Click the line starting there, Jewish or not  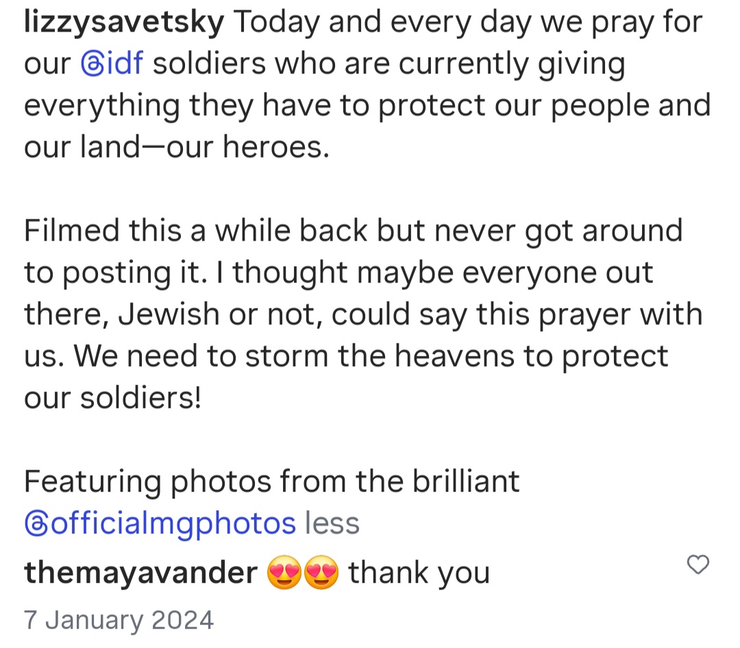[x=363, y=314]
